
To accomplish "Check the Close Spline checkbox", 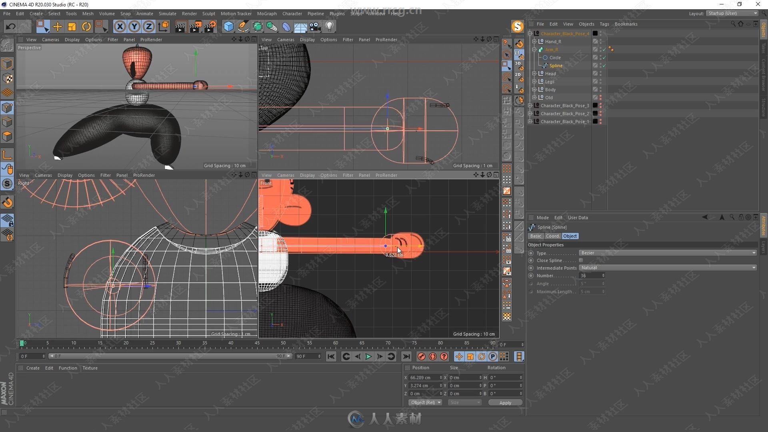I will pyautogui.click(x=581, y=260).
